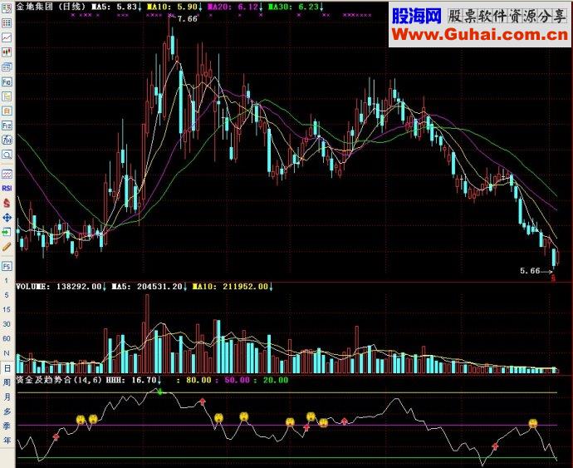Switch to 5-minute period
Screen dimensions: 573x468
pyautogui.click(x=6, y=295)
